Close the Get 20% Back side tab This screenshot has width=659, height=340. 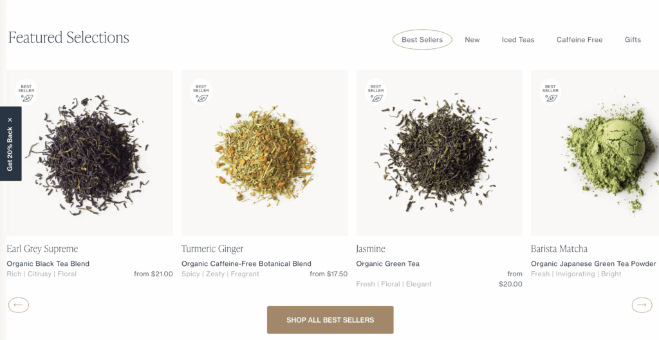[10, 120]
